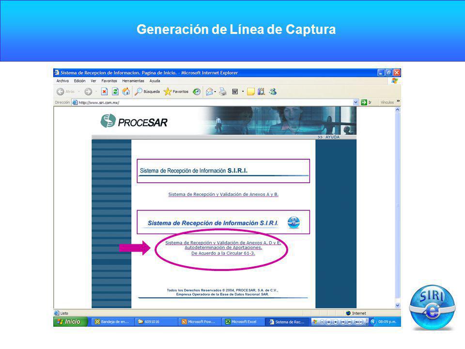The width and height of the screenshot is (465, 349).
Task: Close the Internet Explorer window
Action: tap(397, 73)
